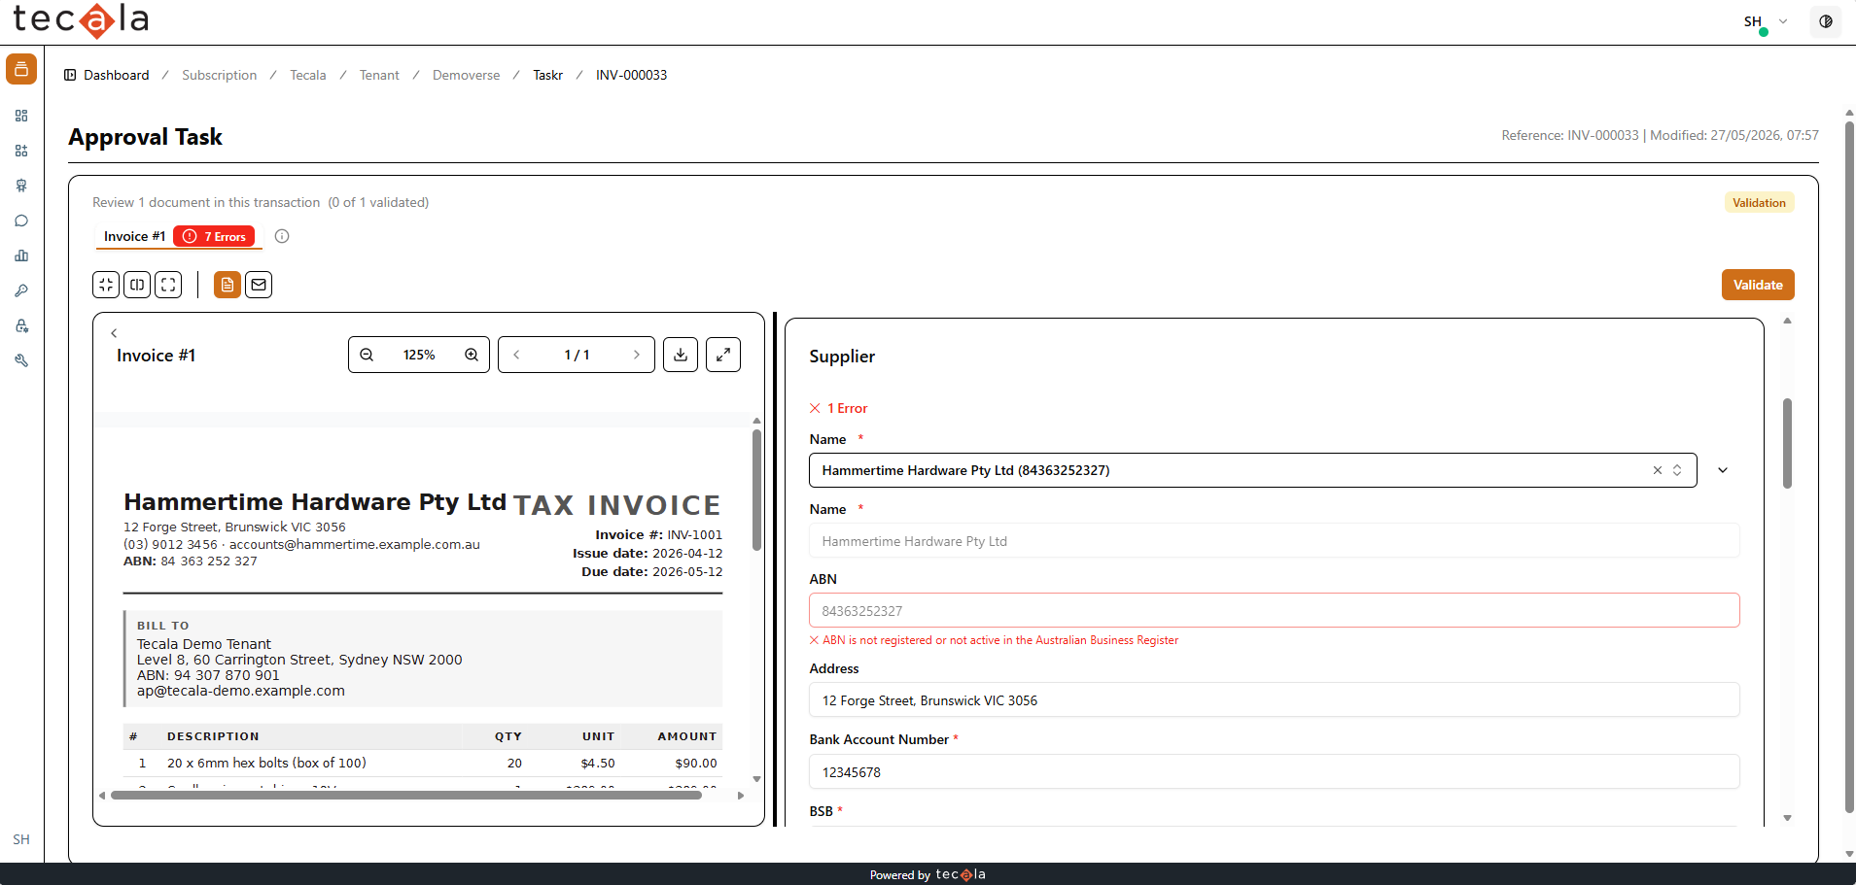Click the Address input field

[x=1275, y=700]
